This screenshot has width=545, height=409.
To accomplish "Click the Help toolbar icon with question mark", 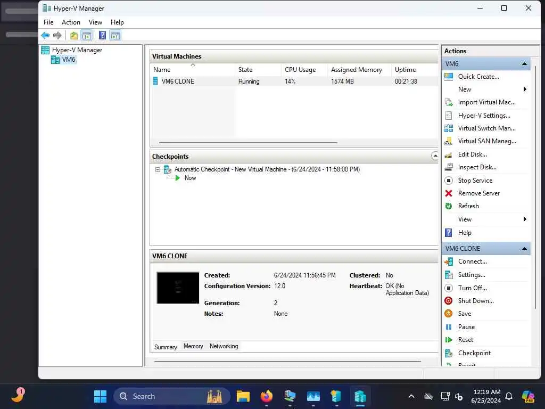I will coord(103,35).
